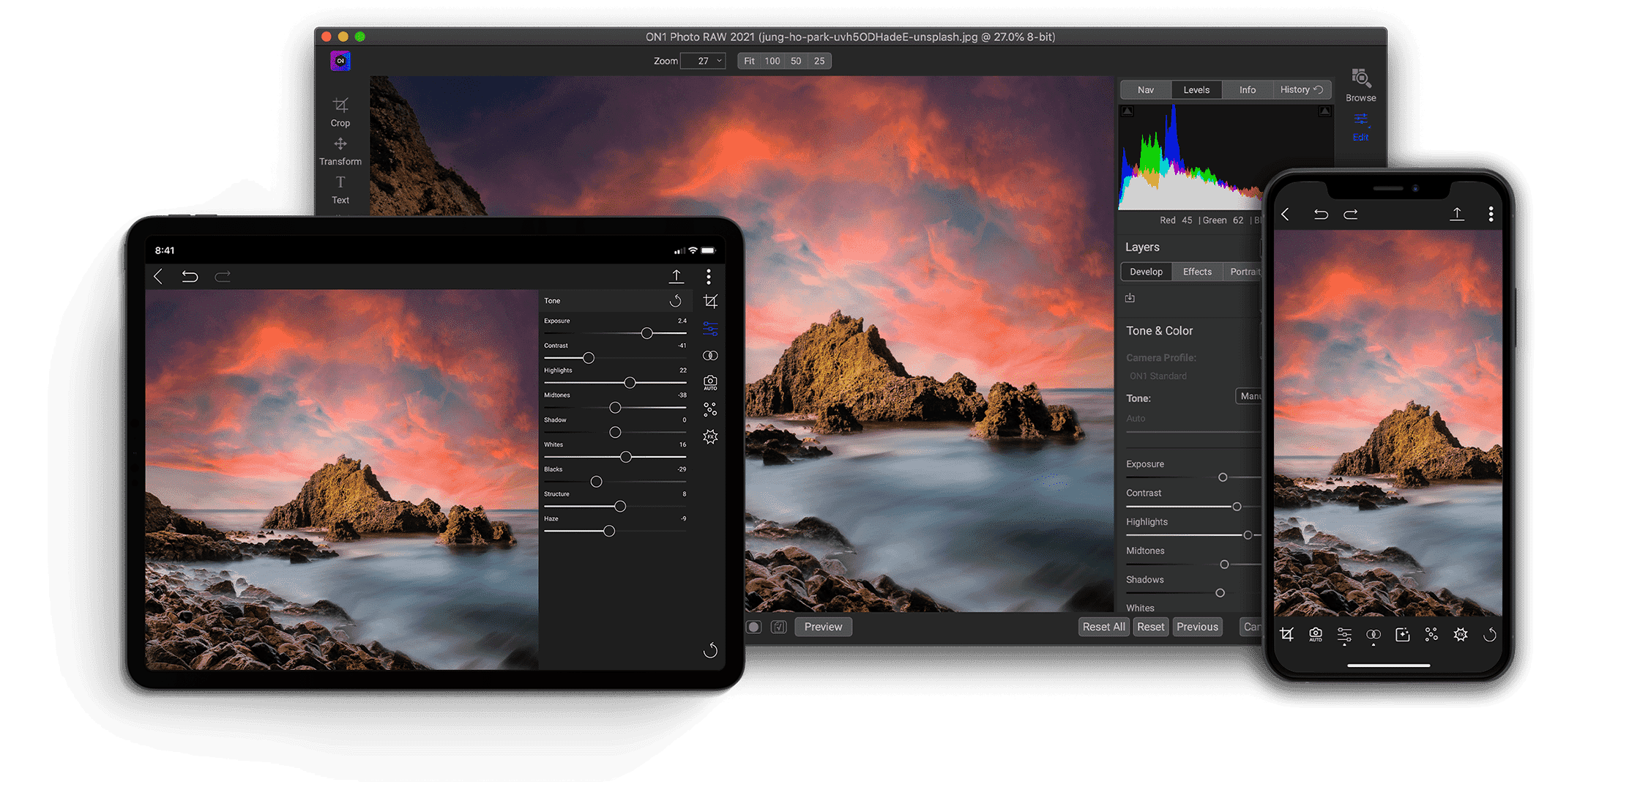Click the iPad Haze slider handle

click(x=609, y=531)
